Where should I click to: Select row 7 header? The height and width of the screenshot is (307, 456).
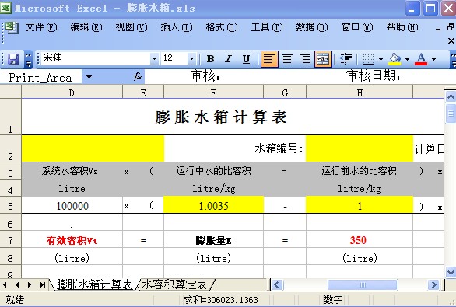[x=10, y=240]
